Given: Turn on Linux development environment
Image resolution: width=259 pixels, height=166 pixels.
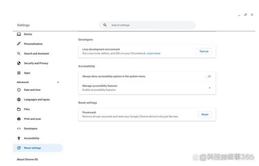Looking at the screenshot, I should [204, 51].
